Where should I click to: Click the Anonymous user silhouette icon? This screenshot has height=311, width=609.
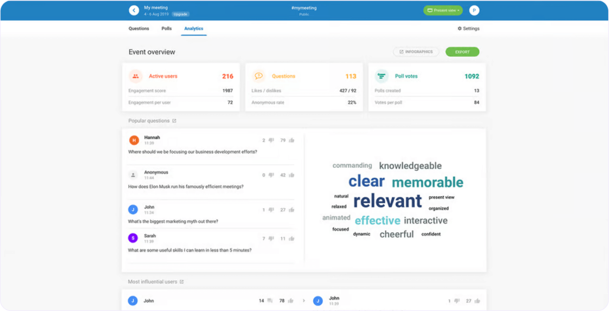click(133, 175)
